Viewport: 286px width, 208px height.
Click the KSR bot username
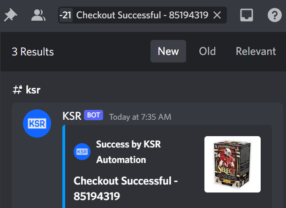click(72, 116)
